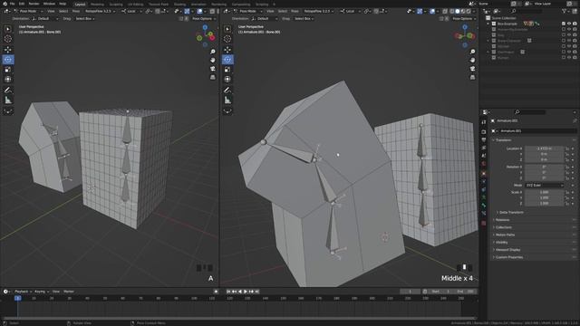Toggle the Rotation X lock icon
Screen dimensions: 580x326
click(567, 167)
